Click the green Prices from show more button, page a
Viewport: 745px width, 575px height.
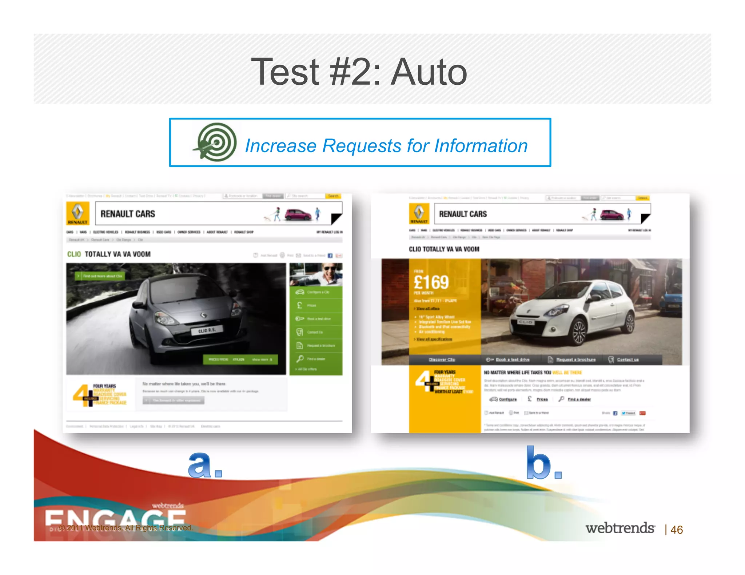tap(240, 359)
